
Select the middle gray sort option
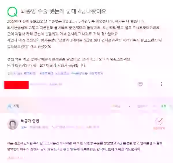pos(142,106)
